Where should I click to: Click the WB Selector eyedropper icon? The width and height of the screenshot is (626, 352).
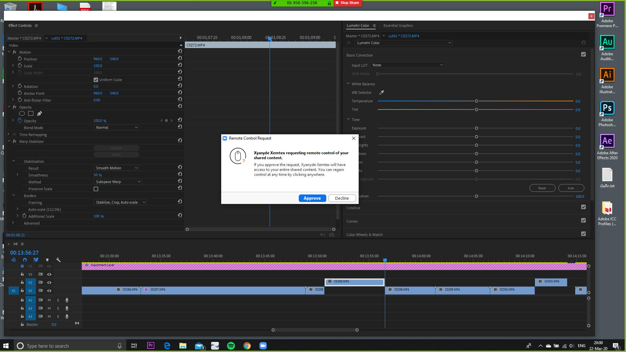click(382, 92)
